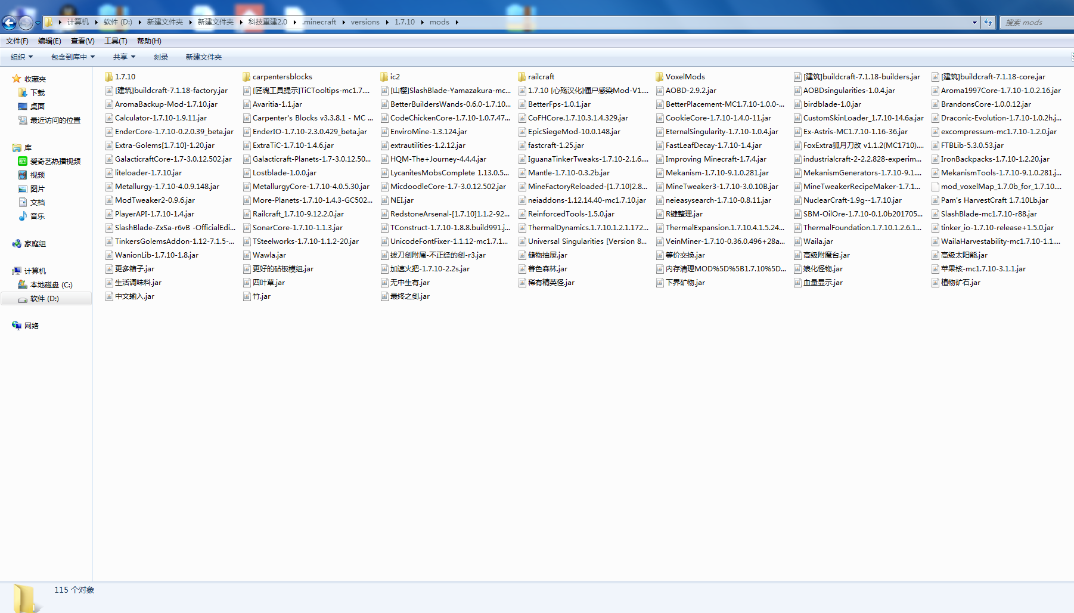Select file 血量显示.jar

[x=818, y=283]
